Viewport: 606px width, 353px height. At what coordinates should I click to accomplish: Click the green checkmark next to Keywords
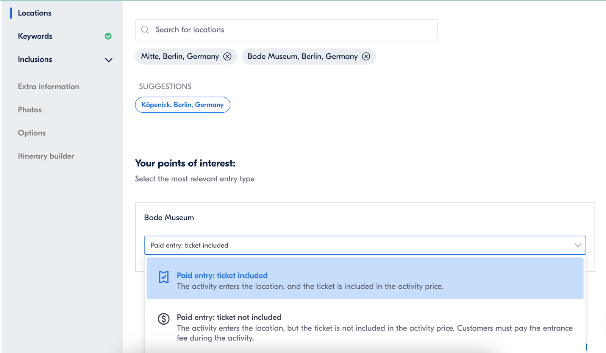tap(108, 36)
